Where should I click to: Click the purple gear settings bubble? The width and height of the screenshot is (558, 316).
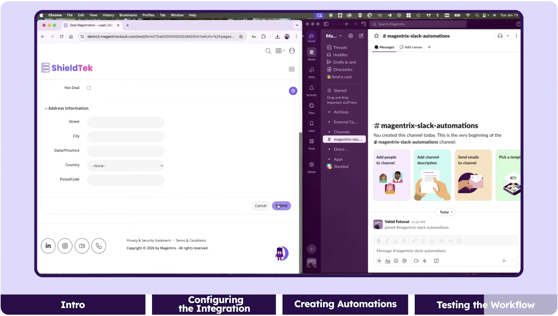pos(293,91)
